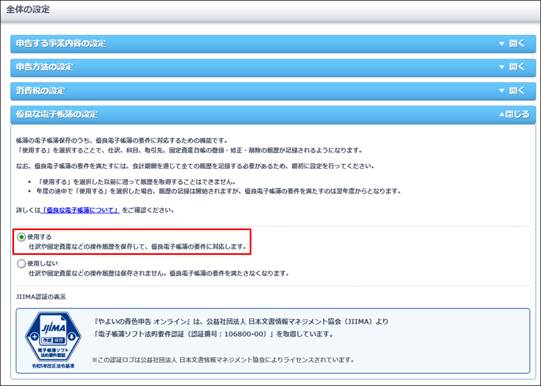Click the up triangle beside 閉じる
The height and width of the screenshot is (386, 541).
point(502,114)
